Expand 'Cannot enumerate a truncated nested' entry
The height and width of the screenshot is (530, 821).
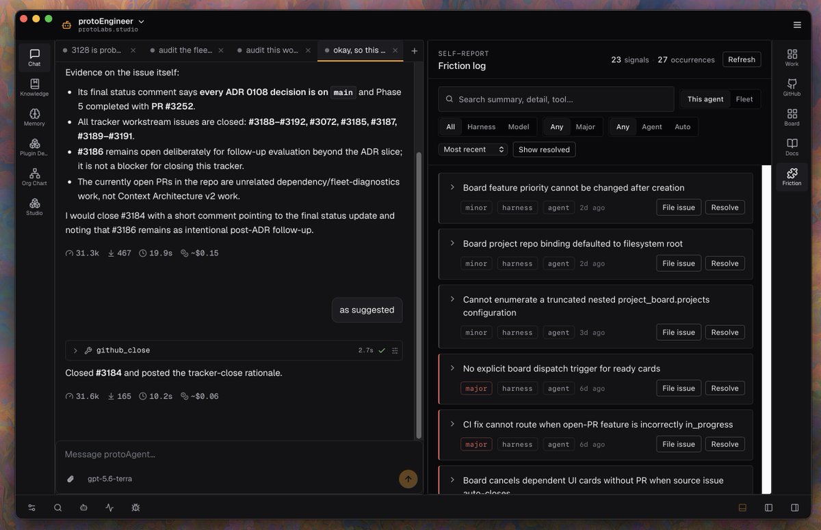point(452,298)
